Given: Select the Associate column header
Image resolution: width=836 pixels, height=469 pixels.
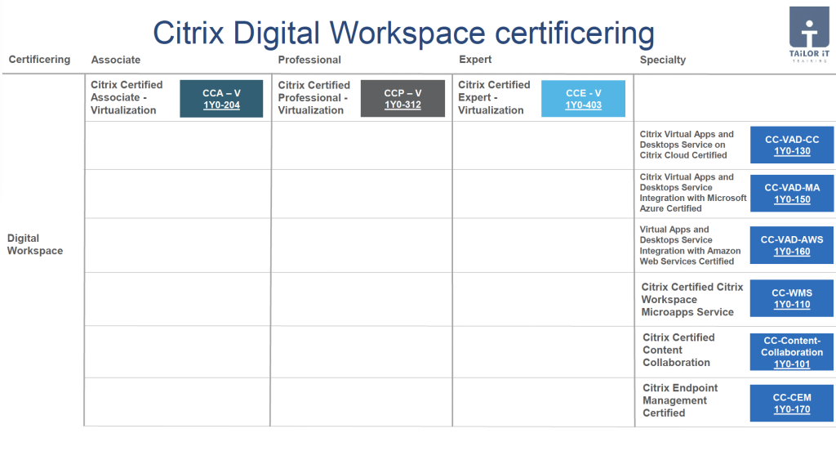Looking at the screenshot, I should [x=116, y=60].
